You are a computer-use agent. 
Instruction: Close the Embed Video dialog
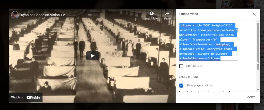click(x=254, y=14)
